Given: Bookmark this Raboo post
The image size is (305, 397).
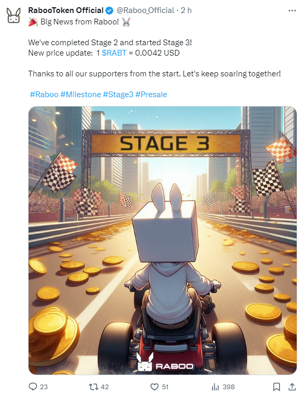Looking at the screenshot, I should [276, 387].
